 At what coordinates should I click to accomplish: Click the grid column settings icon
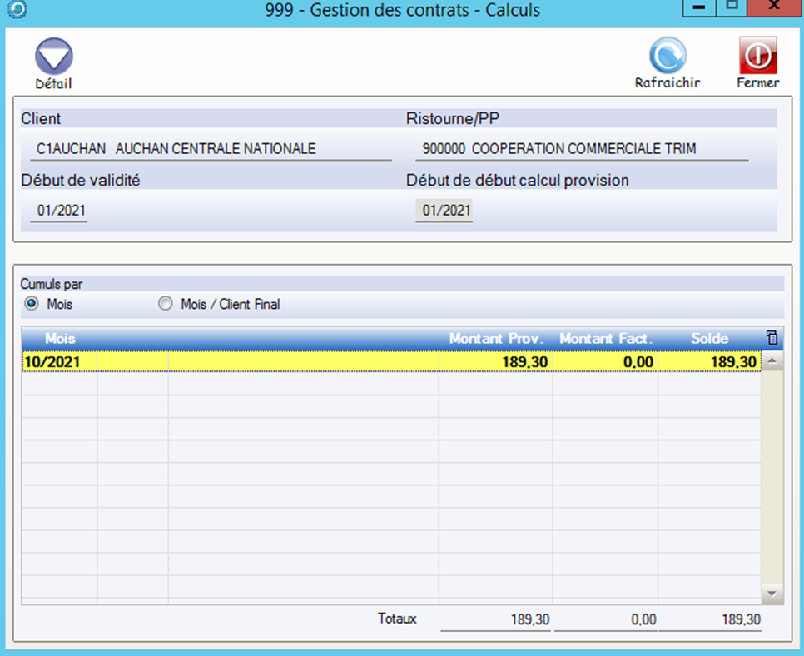coord(771,338)
